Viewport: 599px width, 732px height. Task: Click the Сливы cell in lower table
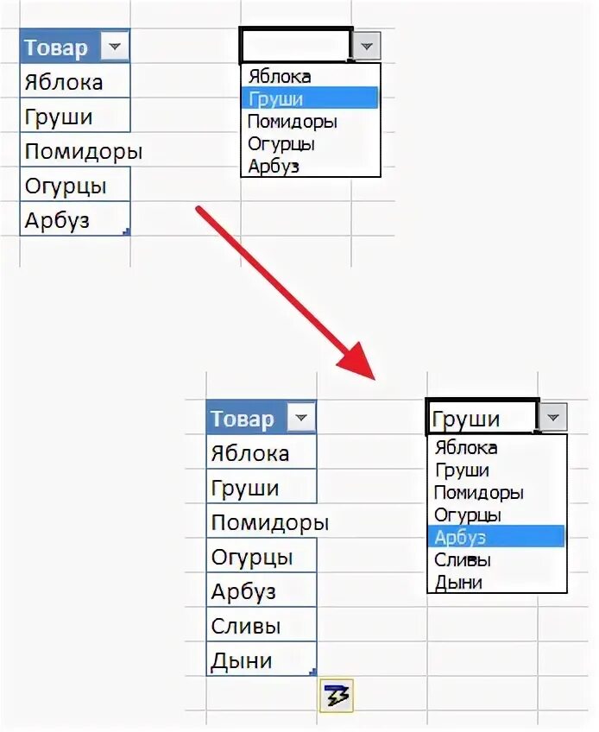[x=262, y=625]
